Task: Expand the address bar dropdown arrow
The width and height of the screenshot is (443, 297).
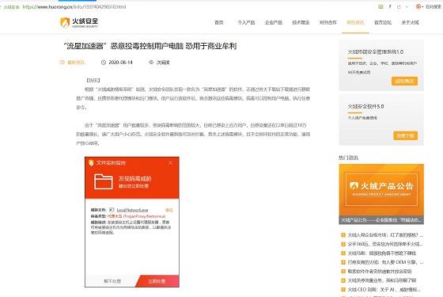Action: [407, 7]
